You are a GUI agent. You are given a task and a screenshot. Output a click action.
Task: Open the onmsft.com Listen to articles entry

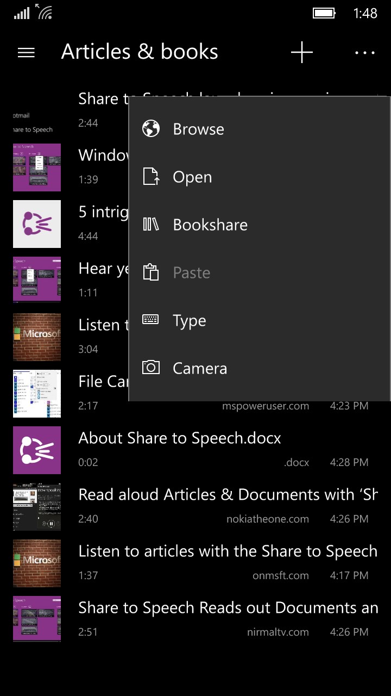[228, 551]
